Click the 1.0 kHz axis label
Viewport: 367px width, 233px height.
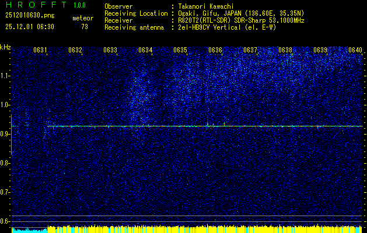coord(5,105)
